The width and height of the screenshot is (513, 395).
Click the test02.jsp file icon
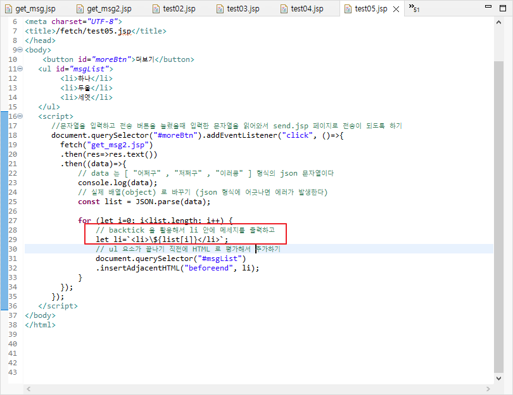click(x=156, y=9)
